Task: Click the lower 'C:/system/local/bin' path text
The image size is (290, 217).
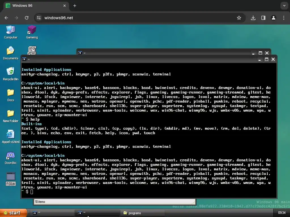Action: tap(43, 156)
